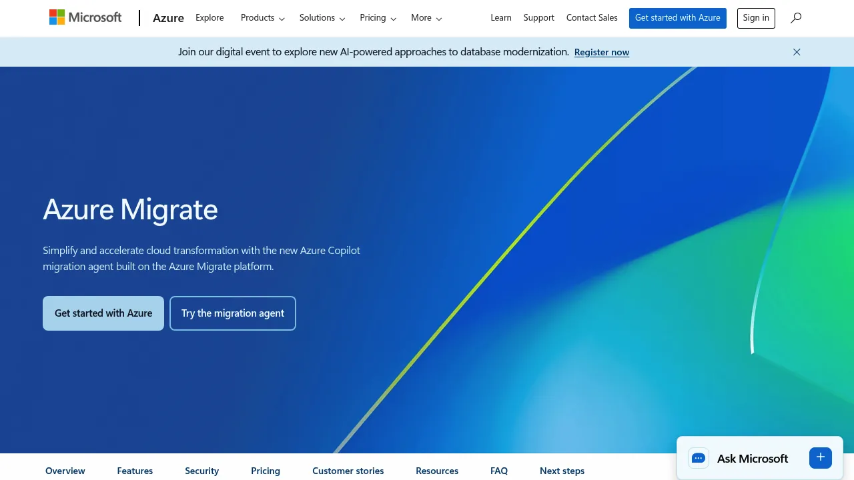The width and height of the screenshot is (854, 480).
Task: Follow the Register now link
Action: coord(602,52)
